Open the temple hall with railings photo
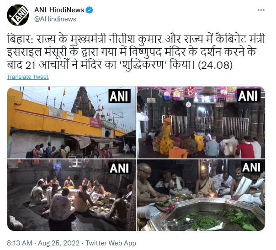276x250 pixels. 201,122
